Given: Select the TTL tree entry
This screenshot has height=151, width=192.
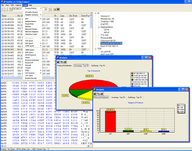Looking at the screenshot, I should pos(104,35).
